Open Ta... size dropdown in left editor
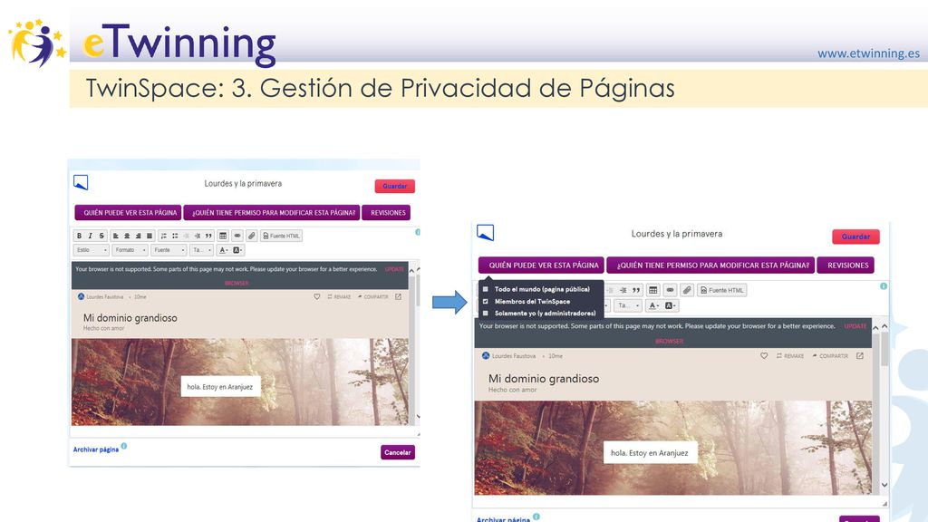The image size is (928, 522). tap(201, 250)
